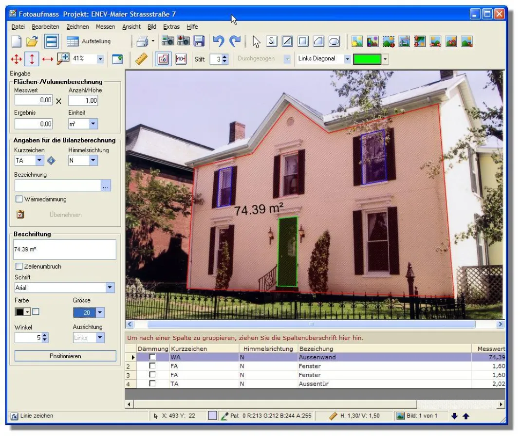Open the Schrift font dropdown
521x438 pixels.
click(x=110, y=288)
